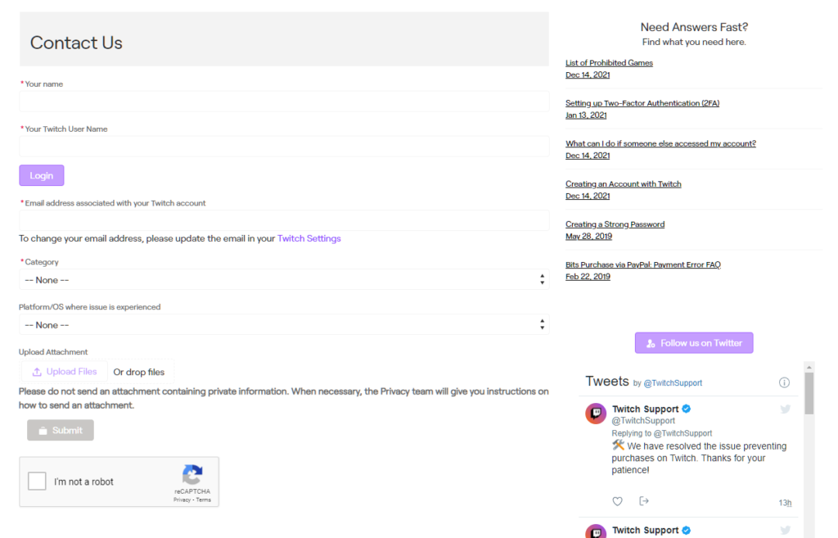Click the Submit button
The height and width of the screenshot is (538, 838).
pyautogui.click(x=61, y=430)
